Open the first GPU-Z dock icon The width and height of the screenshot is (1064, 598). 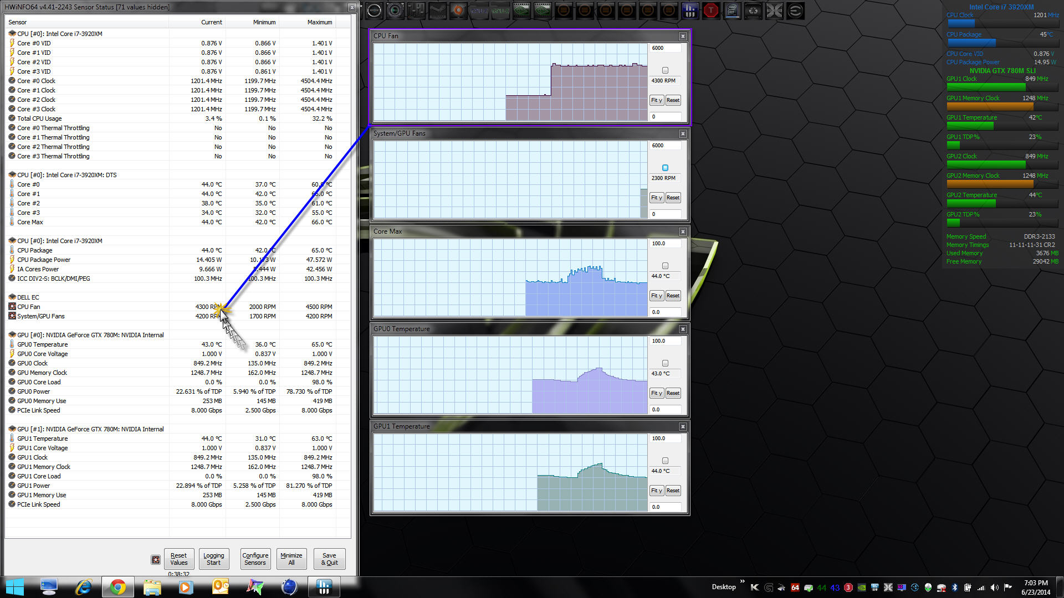coord(479,11)
